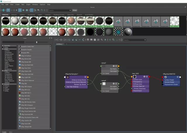This screenshot has width=187, height=133.
Task: Toggle view mode square on VRayHair3Mtl1SG node
Action: point(178,77)
